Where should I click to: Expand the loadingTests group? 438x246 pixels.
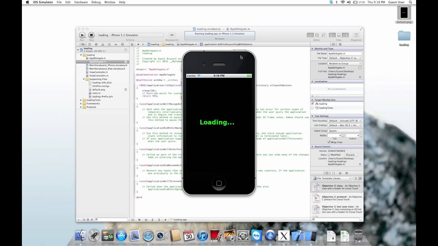pyautogui.click(x=81, y=100)
